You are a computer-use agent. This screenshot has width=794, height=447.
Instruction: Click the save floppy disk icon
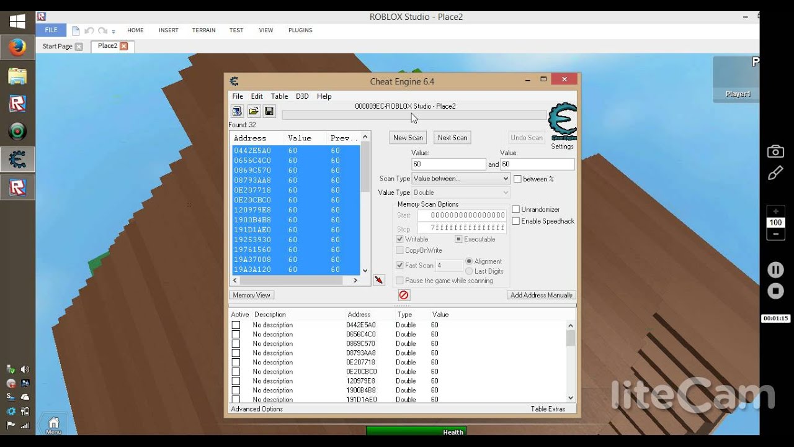point(269,111)
